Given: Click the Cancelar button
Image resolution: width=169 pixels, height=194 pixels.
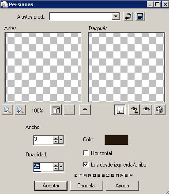Looking at the screenshot, I should click(x=86, y=186).
